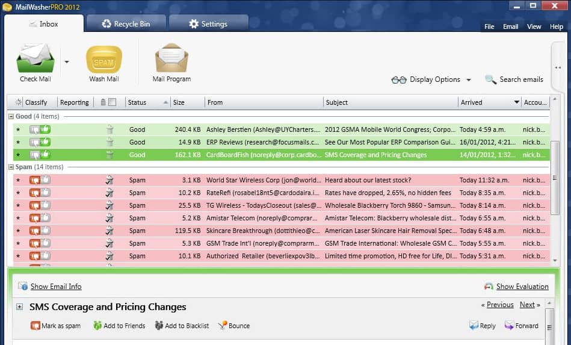Click the Forward button
571x345 pixels.
[x=521, y=326]
